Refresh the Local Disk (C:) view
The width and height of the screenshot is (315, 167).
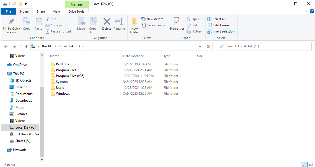[x=208, y=46]
